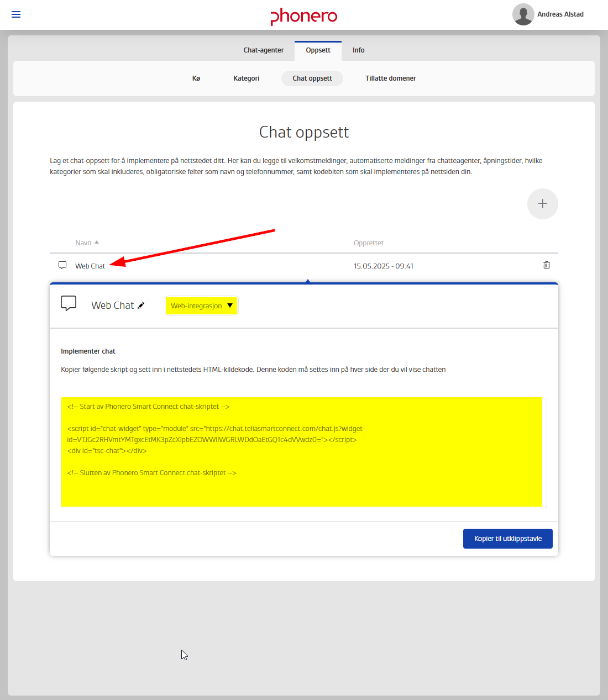Click the Phonero logo
Viewport: 608px width, 700px height.
(304, 16)
